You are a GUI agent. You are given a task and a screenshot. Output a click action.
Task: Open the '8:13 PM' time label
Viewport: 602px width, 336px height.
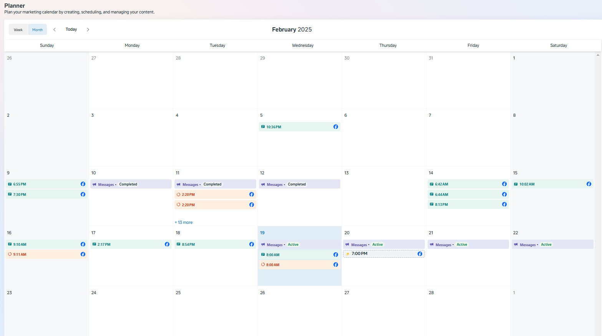coord(441,204)
